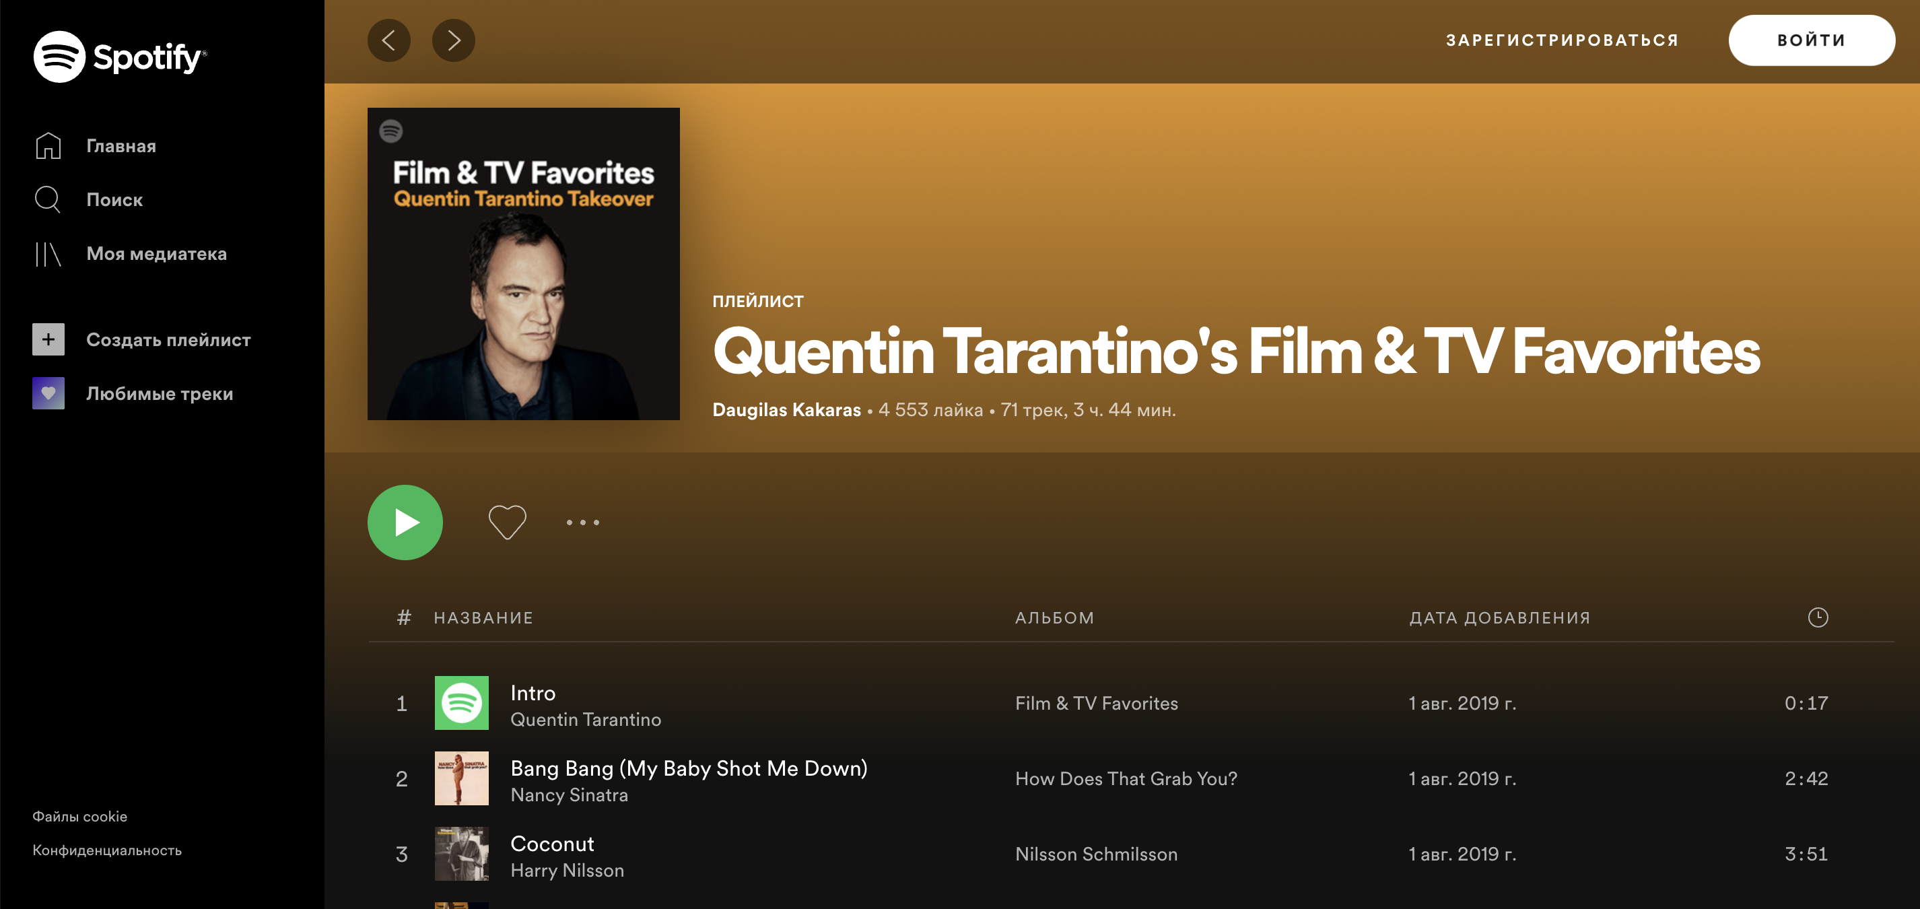
Task: Open the Film & TV Favorites album link
Action: tap(1097, 703)
